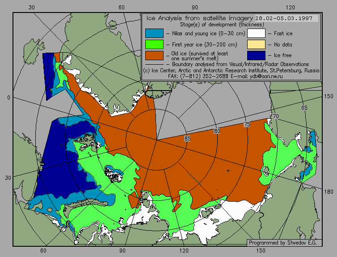Click the 70 latitude label

point(275,116)
